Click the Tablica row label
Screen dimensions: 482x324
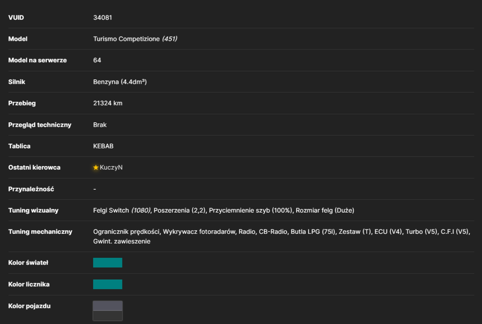click(x=19, y=146)
